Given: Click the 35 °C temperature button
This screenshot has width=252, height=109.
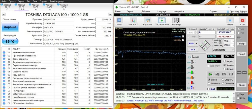Looking at the screenshot, I should pyautogui.click(x=10, y=41).
